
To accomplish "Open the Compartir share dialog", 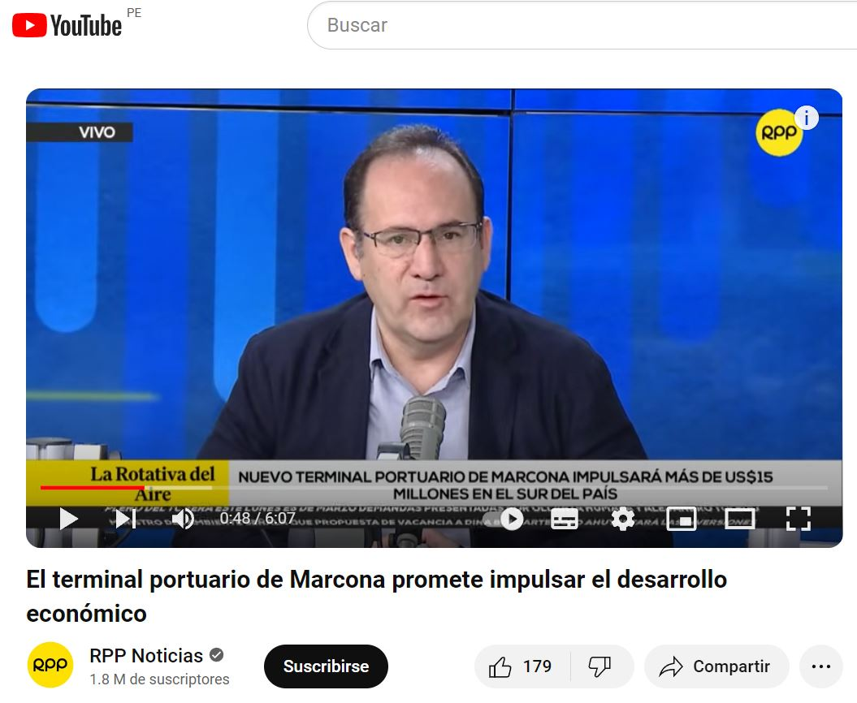I will pyautogui.click(x=716, y=666).
